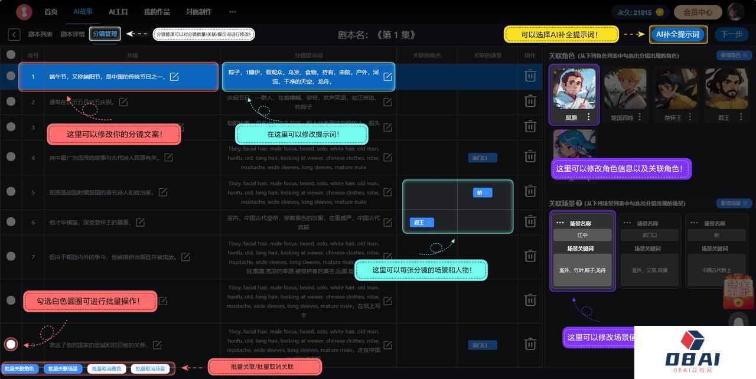Expand the options menu of 江中 scene card
This screenshot has width=756, height=379.
point(560,223)
